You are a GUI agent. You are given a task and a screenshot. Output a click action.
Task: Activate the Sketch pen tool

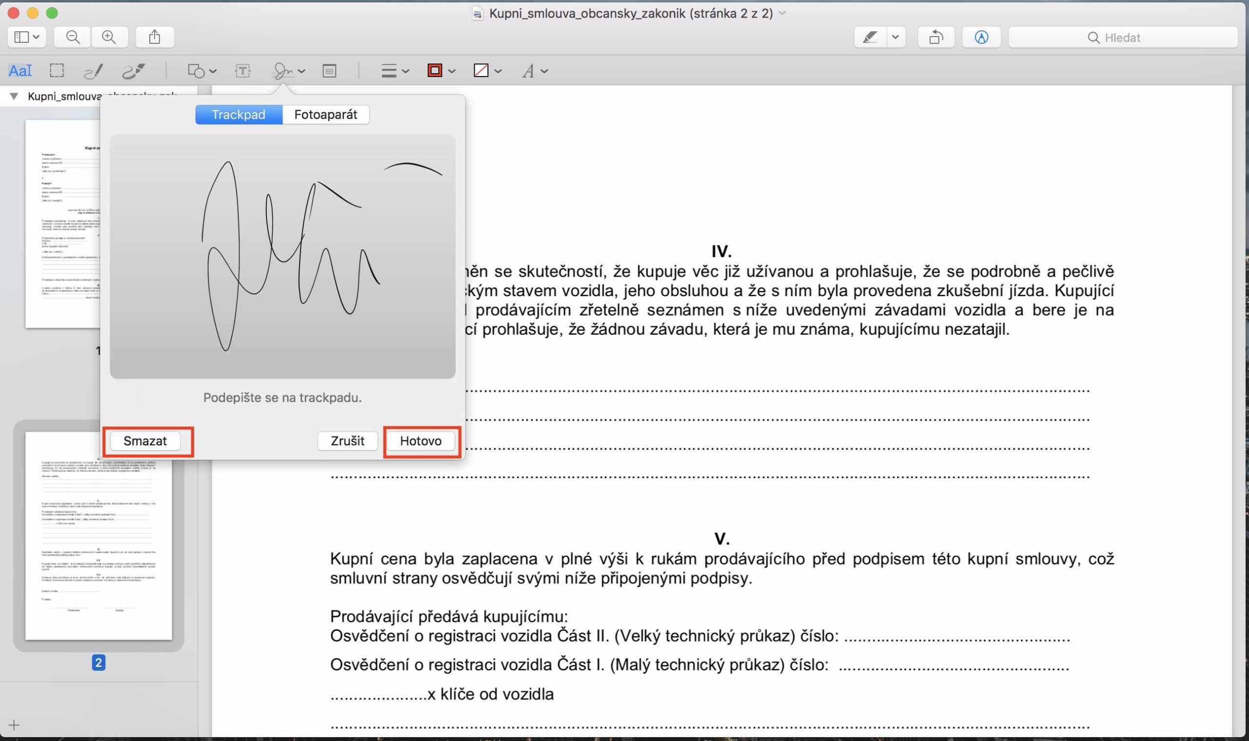pos(93,71)
